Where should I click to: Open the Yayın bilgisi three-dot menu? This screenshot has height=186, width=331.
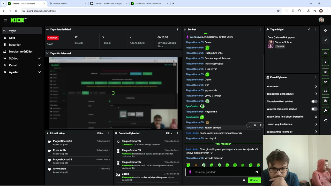pyautogui.click(x=315, y=29)
